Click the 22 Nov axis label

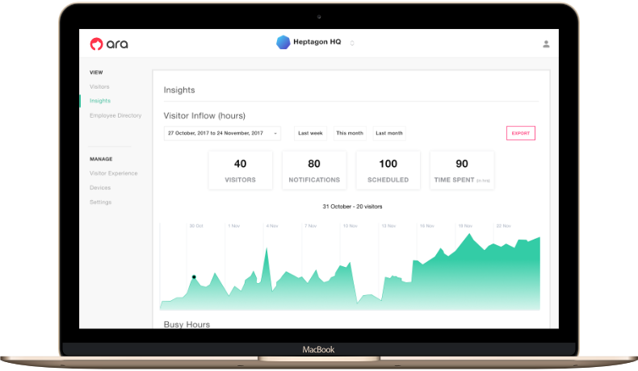pyautogui.click(x=503, y=226)
